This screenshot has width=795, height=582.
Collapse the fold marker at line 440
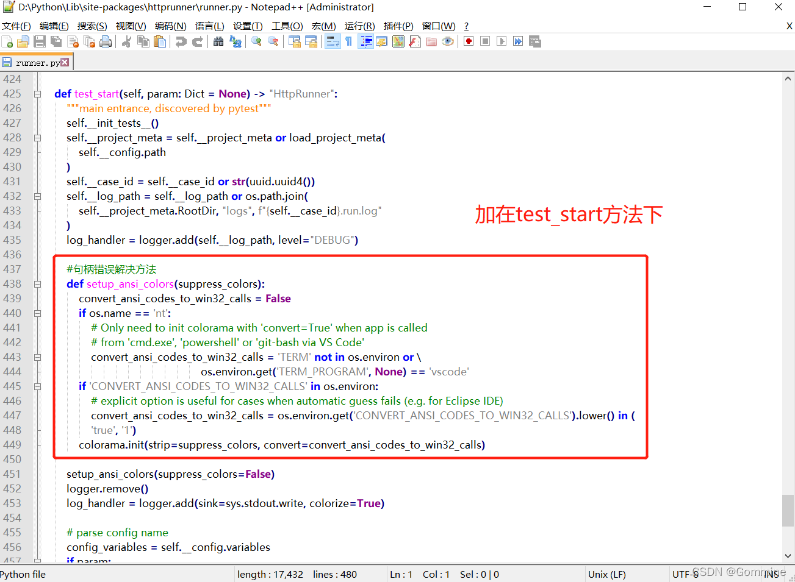(x=37, y=313)
